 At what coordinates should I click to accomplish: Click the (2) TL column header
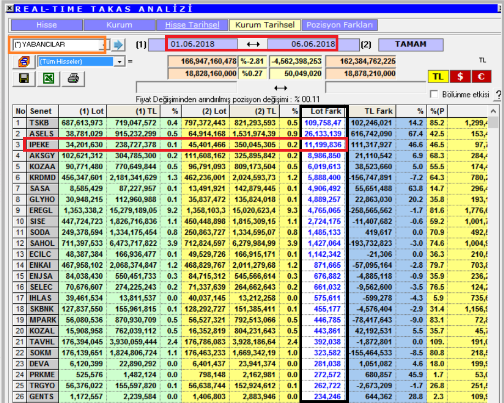click(x=254, y=111)
